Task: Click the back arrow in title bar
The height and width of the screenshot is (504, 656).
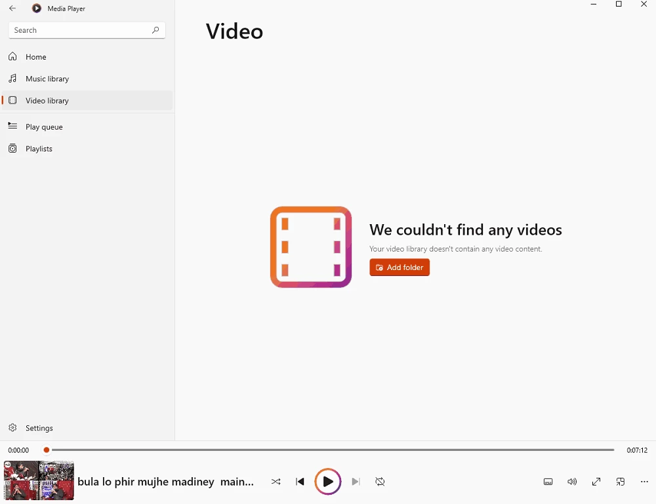Action: tap(12, 9)
